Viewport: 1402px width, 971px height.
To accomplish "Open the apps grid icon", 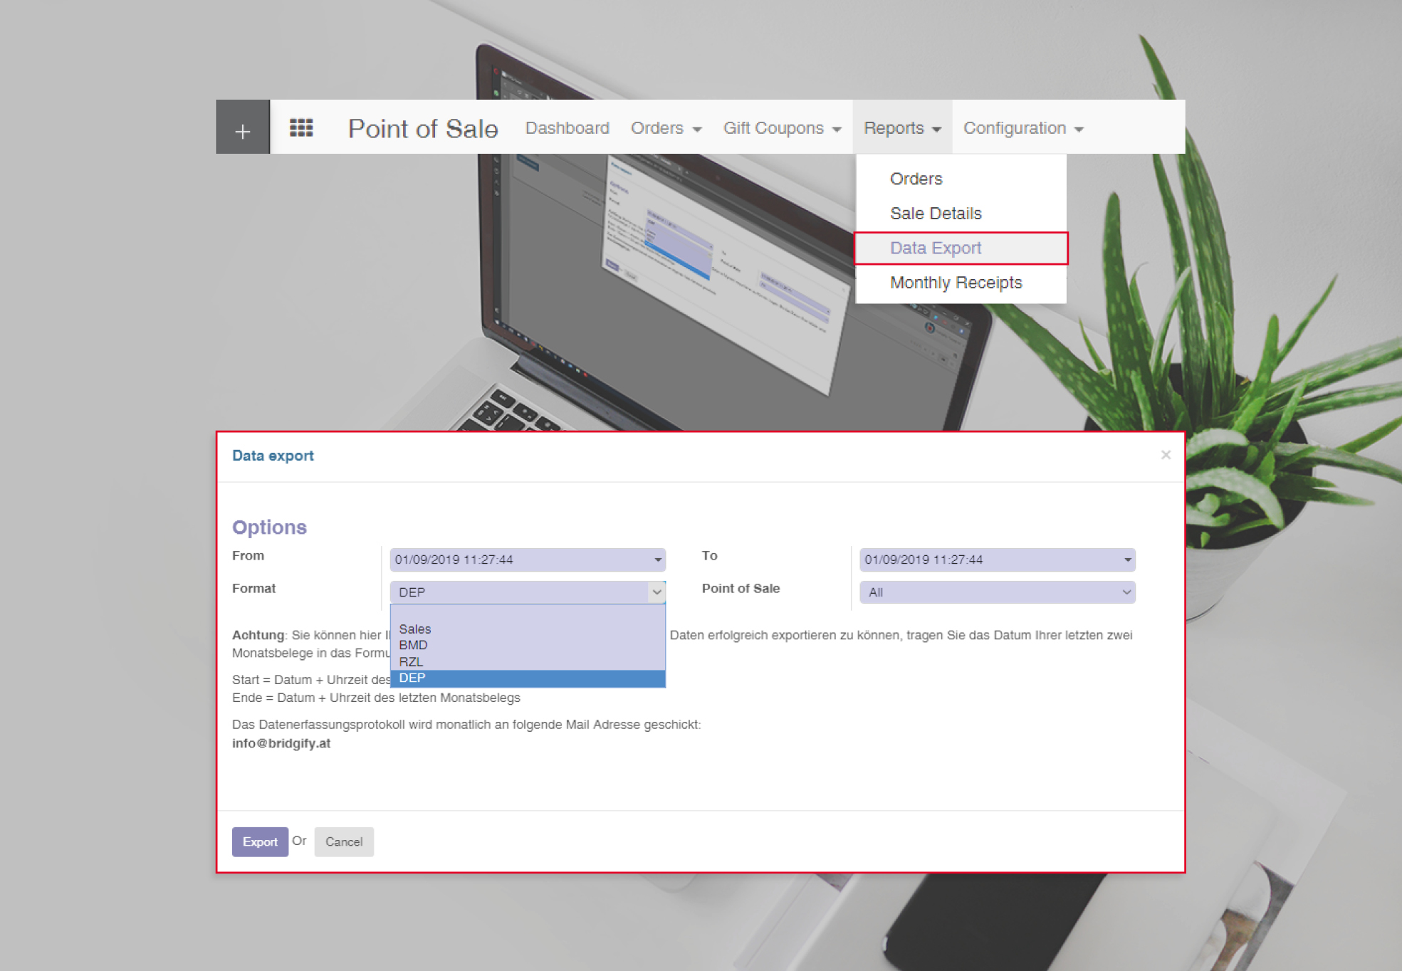I will click(301, 127).
